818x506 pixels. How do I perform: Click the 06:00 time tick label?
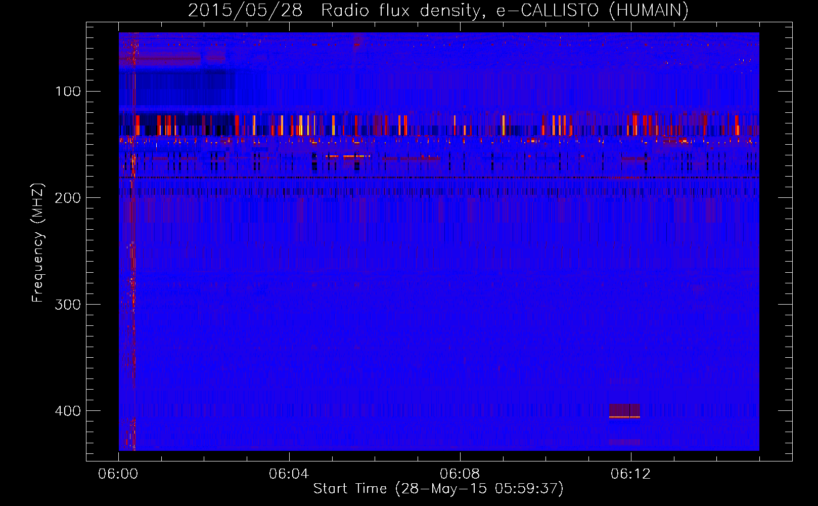pyautogui.click(x=118, y=474)
